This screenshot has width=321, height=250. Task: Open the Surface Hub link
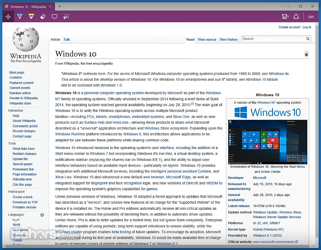pyautogui.click(x=94, y=122)
